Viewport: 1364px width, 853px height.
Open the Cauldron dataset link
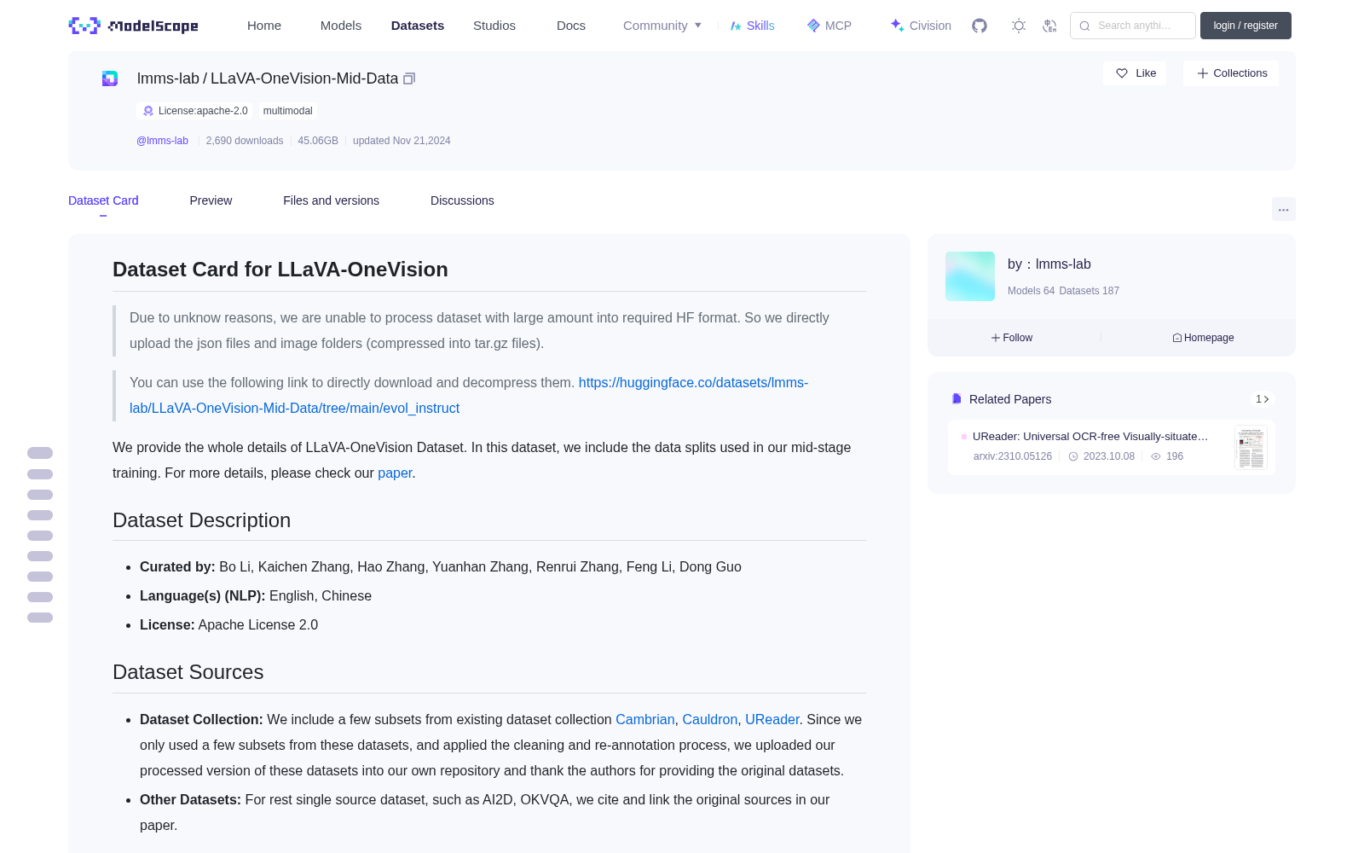click(x=709, y=719)
